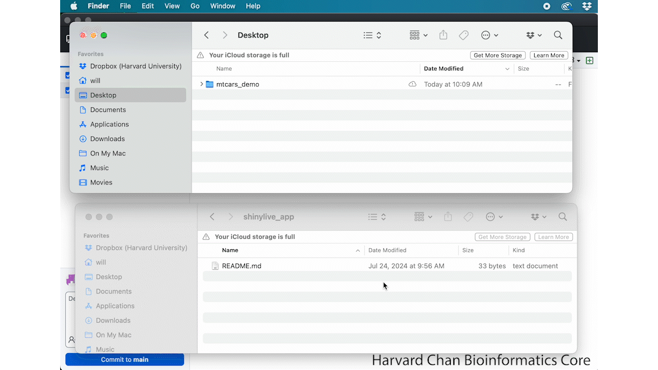658x370 pixels.
Task: Click Get More Storage in Desktop window
Action: (498, 55)
